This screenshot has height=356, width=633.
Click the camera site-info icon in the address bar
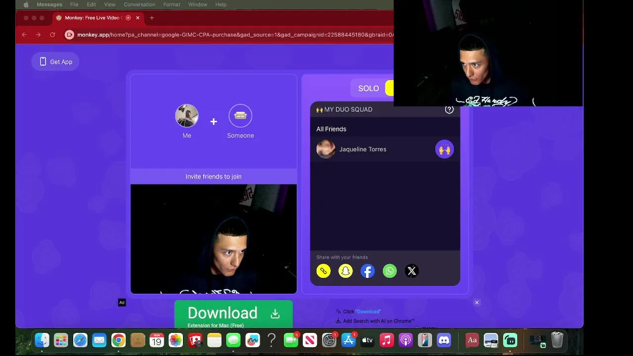click(69, 35)
